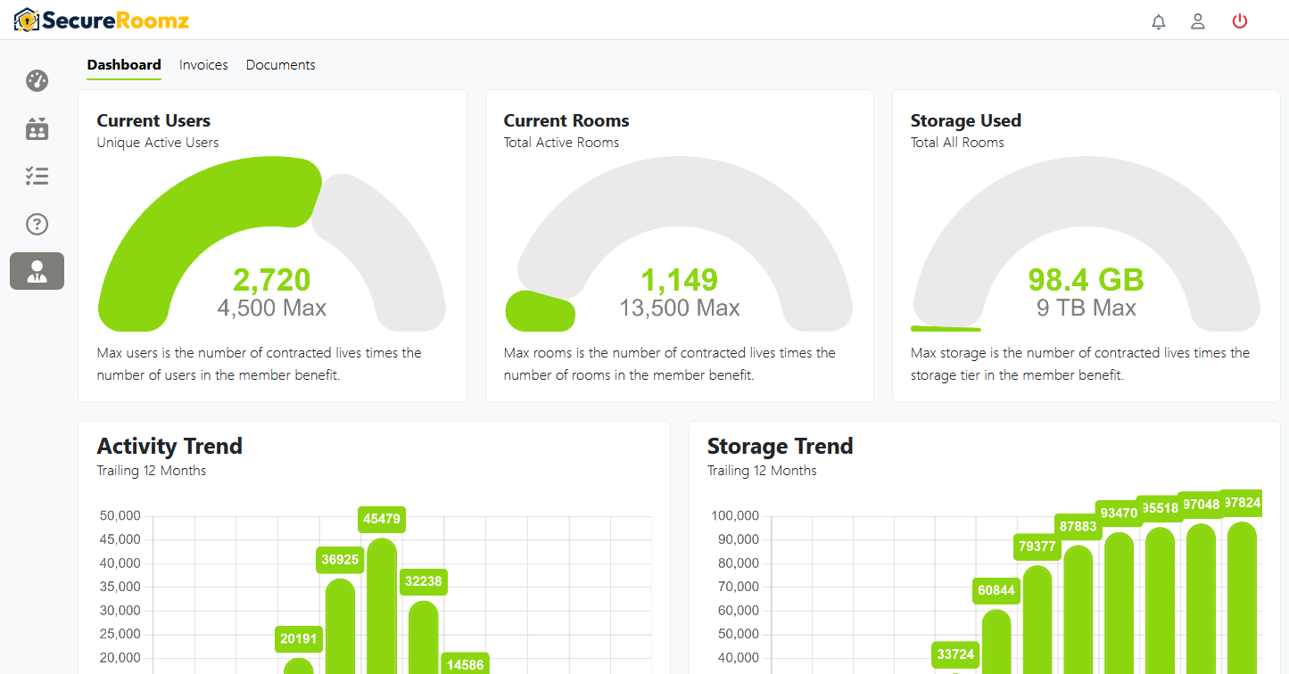The width and height of the screenshot is (1289, 674).
Task: Click the Max users description text
Action: pos(260,364)
